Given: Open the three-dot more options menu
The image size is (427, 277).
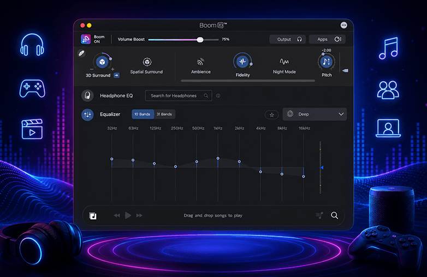Looking at the screenshot, I should [343, 25].
